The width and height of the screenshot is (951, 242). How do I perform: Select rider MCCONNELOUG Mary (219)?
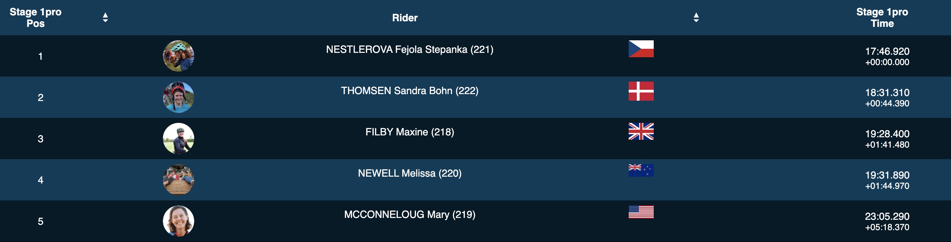tap(409, 214)
